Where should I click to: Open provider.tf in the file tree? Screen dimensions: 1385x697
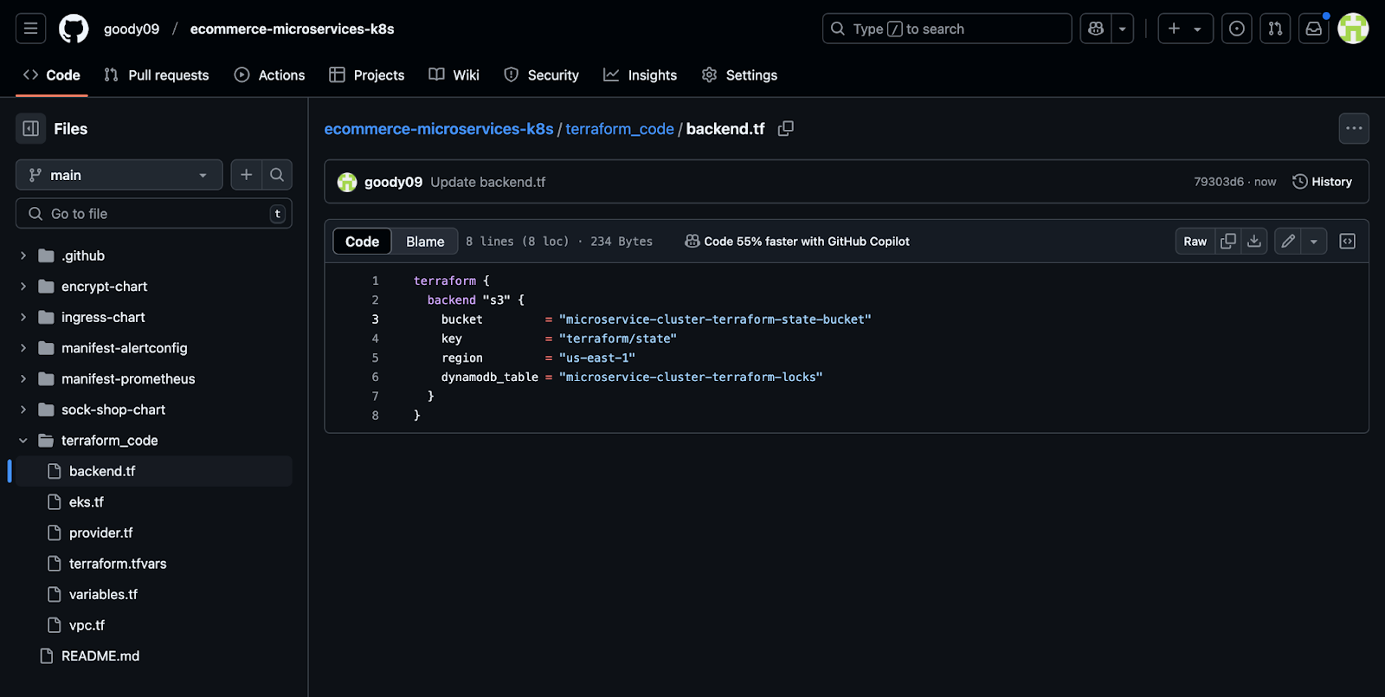point(154,532)
